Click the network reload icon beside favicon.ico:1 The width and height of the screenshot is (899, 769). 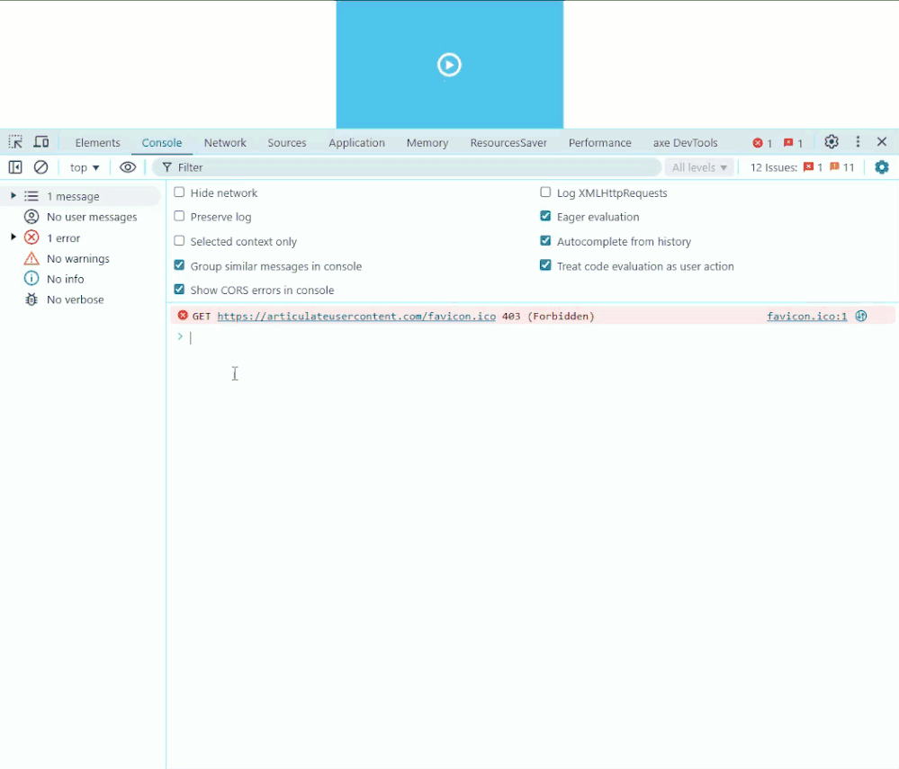pyautogui.click(x=861, y=316)
